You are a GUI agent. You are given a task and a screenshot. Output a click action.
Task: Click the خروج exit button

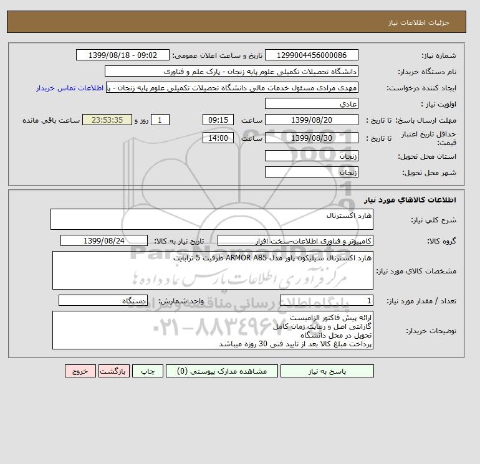coord(80,371)
